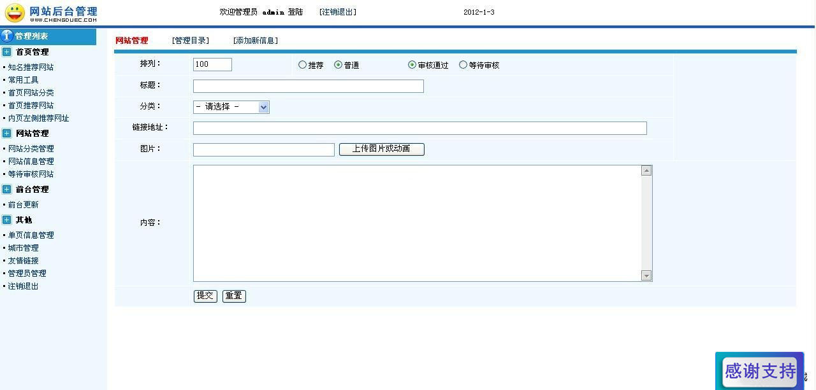Viewport: 816px width, 390px height.
Task: Switch to the [管理目录] tab
Action: pos(191,41)
